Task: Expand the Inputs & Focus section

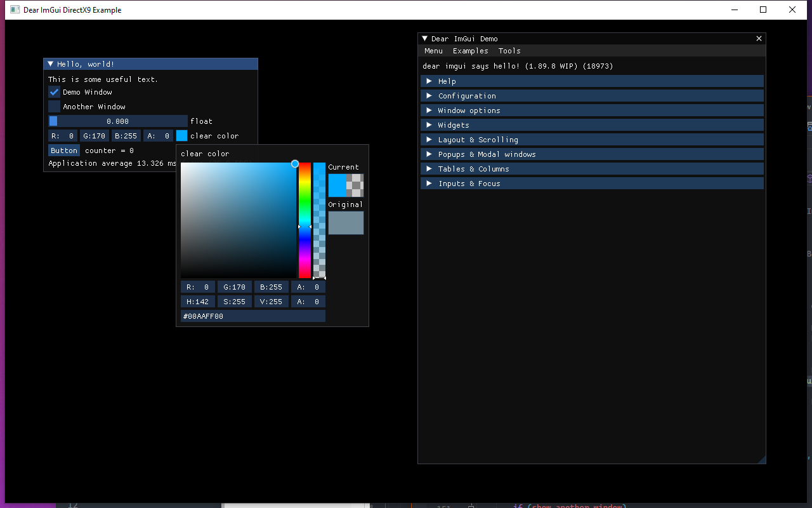Action: point(592,184)
